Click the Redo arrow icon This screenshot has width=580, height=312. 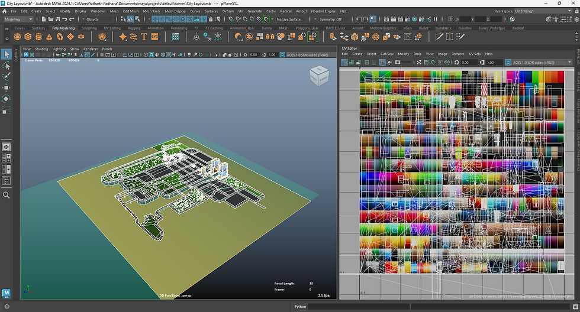[x=72, y=19]
